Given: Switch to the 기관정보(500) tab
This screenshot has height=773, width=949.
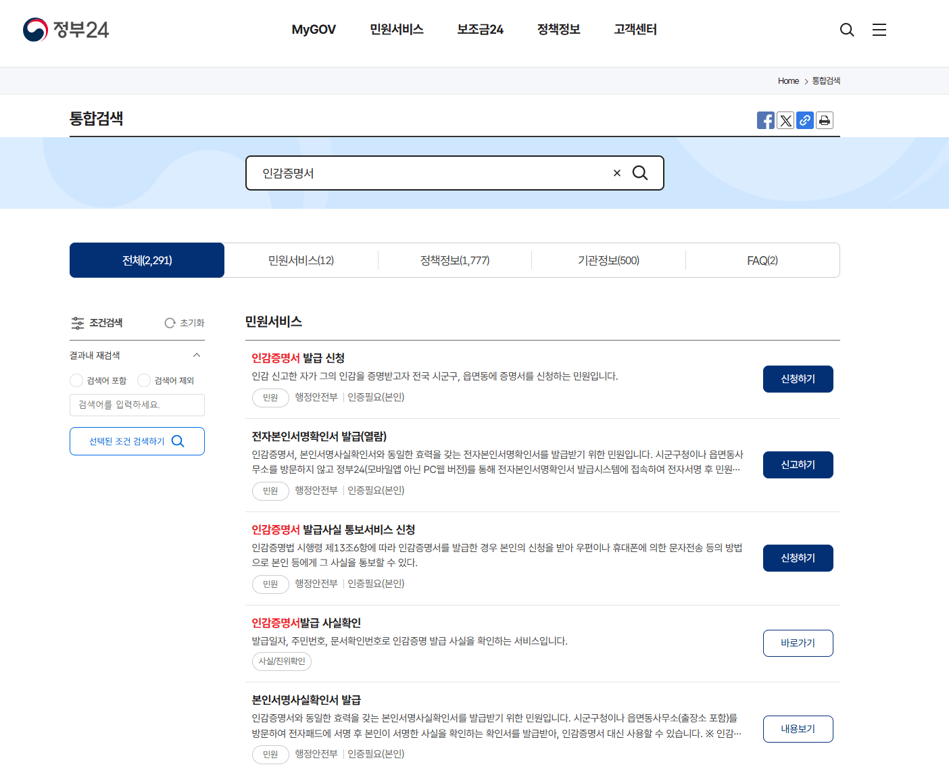Looking at the screenshot, I should [x=608, y=260].
